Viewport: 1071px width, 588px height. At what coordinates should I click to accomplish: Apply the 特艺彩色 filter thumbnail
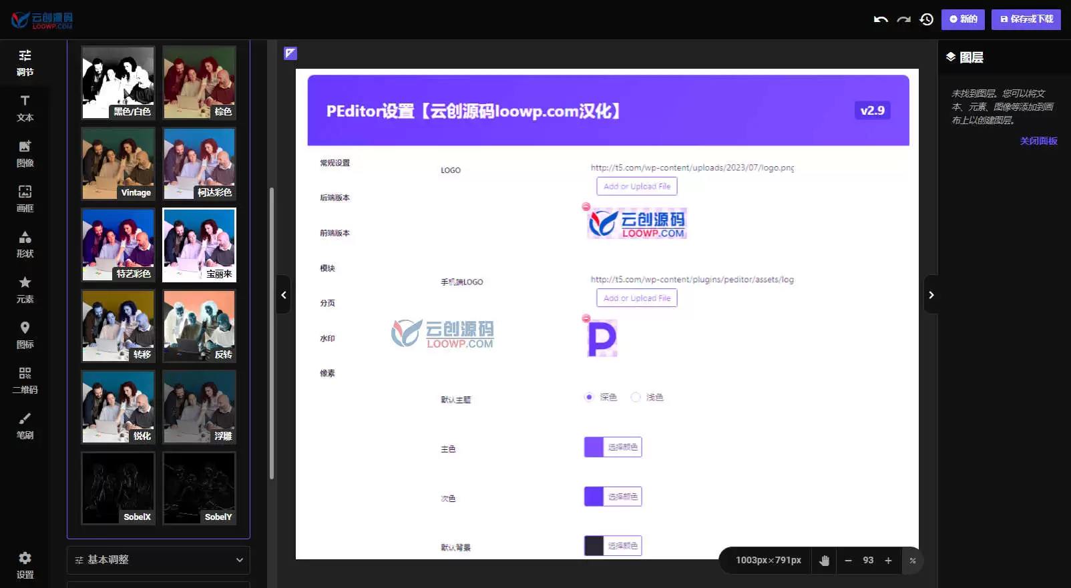click(118, 245)
